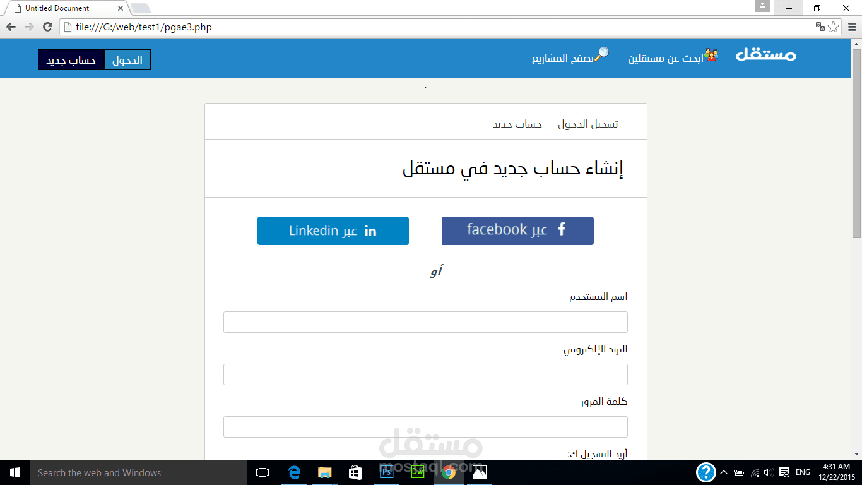The width and height of the screenshot is (862, 485).
Task: Click the Chrome user profile icon
Action: (x=762, y=6)
